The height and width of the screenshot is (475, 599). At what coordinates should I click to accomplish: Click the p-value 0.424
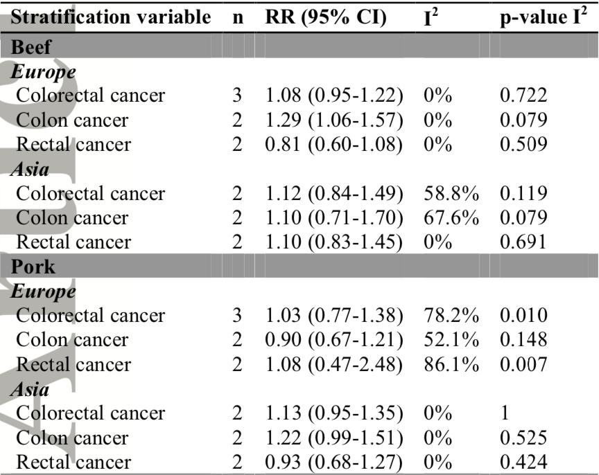point(522,463)
